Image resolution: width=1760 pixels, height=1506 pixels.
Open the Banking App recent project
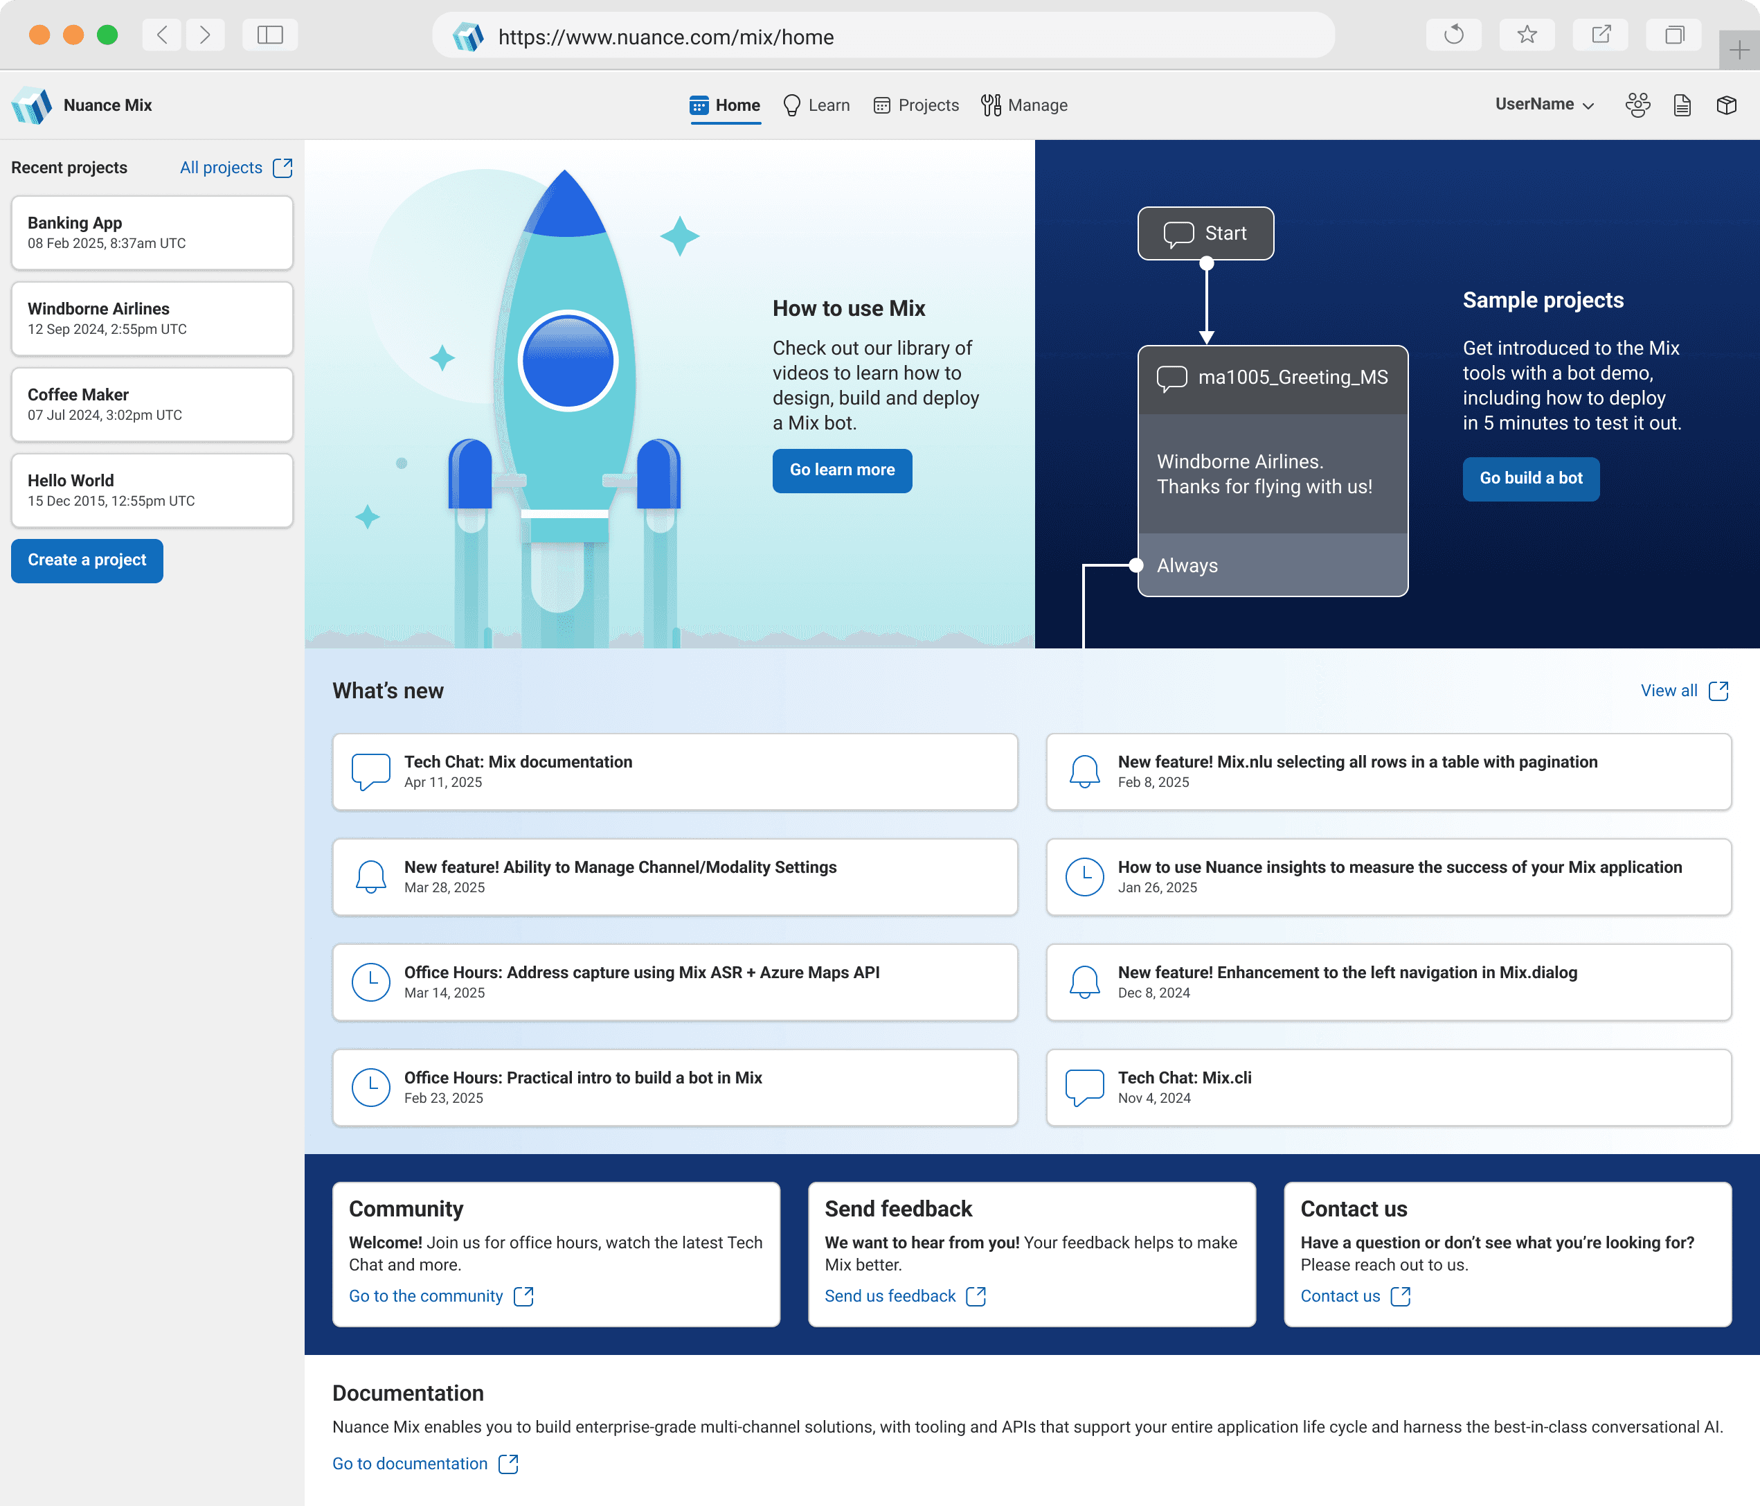point(151,232)
